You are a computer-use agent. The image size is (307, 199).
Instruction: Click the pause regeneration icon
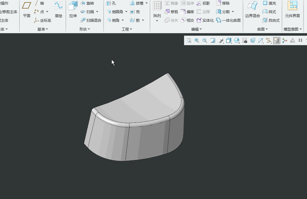pos(300,40)
